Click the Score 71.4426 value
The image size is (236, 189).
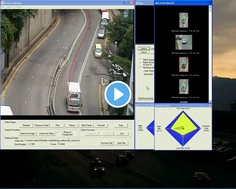click(61, 144)
